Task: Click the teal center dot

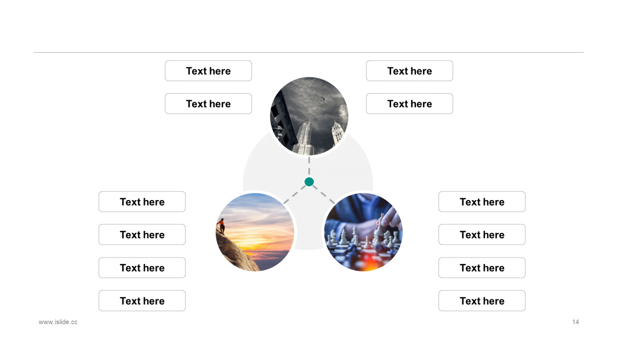Action: tap(309, 182)
